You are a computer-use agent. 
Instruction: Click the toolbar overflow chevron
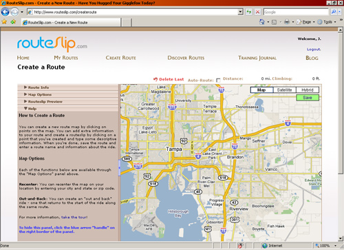pos(341,20)
